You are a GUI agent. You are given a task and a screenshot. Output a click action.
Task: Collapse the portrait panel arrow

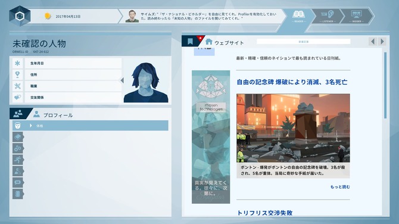pyautogui.click(x=123, y=80)
